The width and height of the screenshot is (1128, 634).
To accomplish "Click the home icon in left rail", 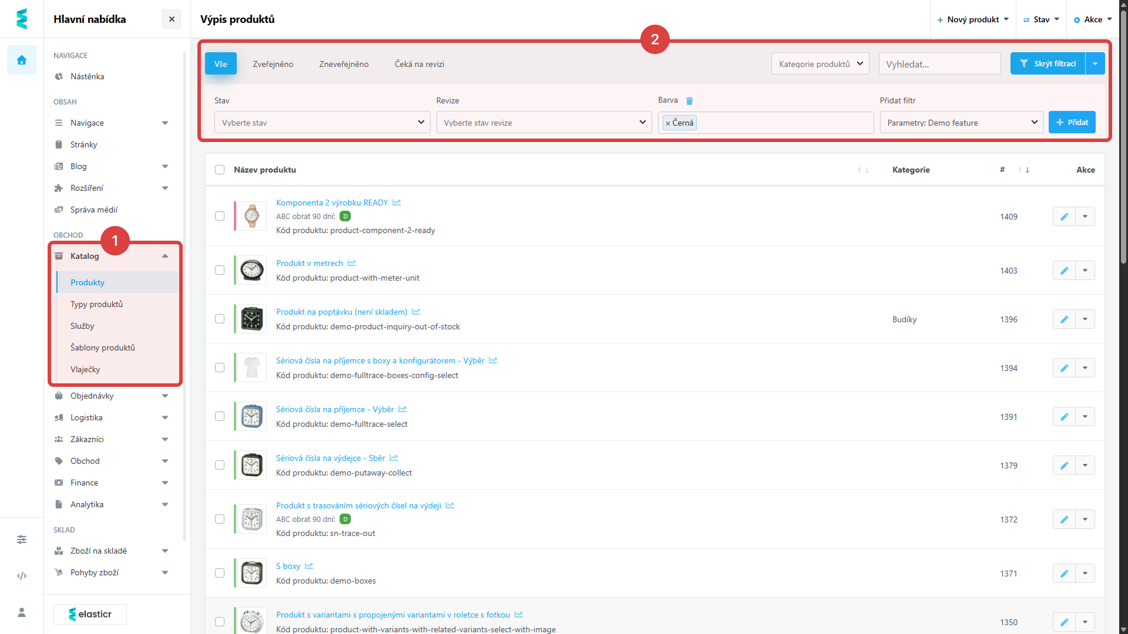I will pos(22,60).
